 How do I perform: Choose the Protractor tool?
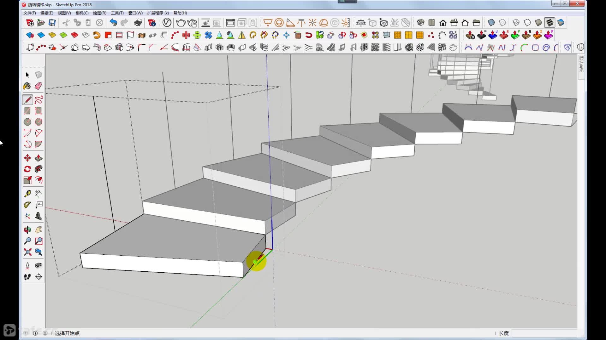pos(27,205)
